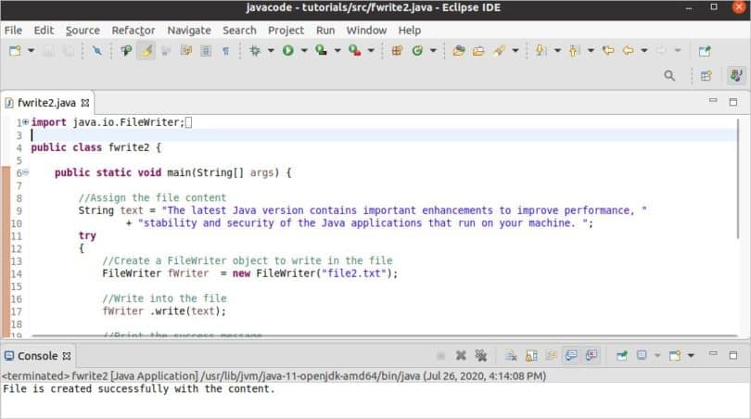Open the Open Console dropdown arrow

[691, 355]
